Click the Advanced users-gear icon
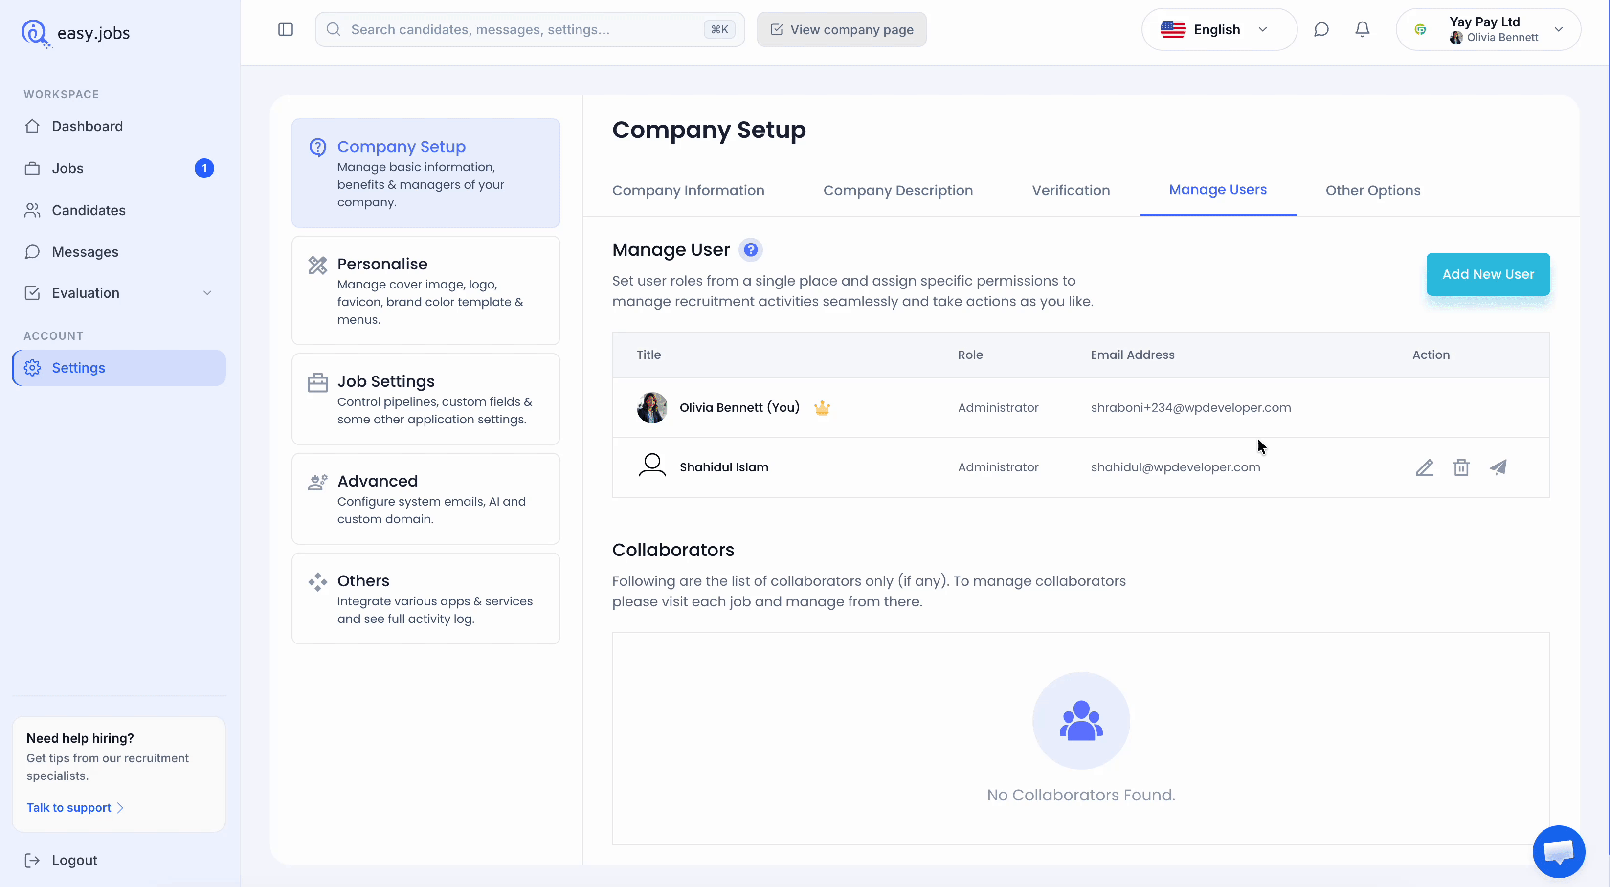Screen dimensions: 1610x887 pos(317,482)
